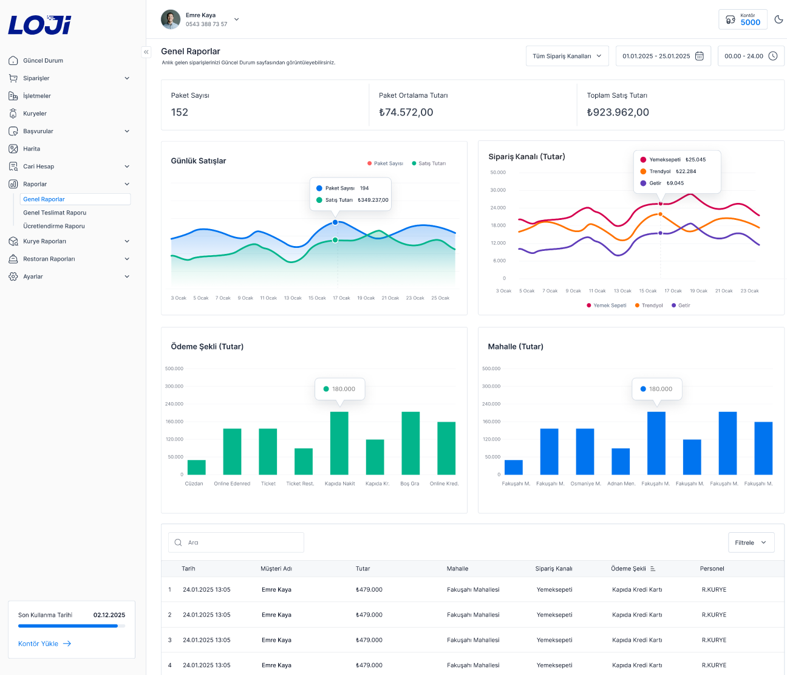Click the Kontör Yükle link
The height and width of the screenshot is (675, 787).
tap(44, 643)
